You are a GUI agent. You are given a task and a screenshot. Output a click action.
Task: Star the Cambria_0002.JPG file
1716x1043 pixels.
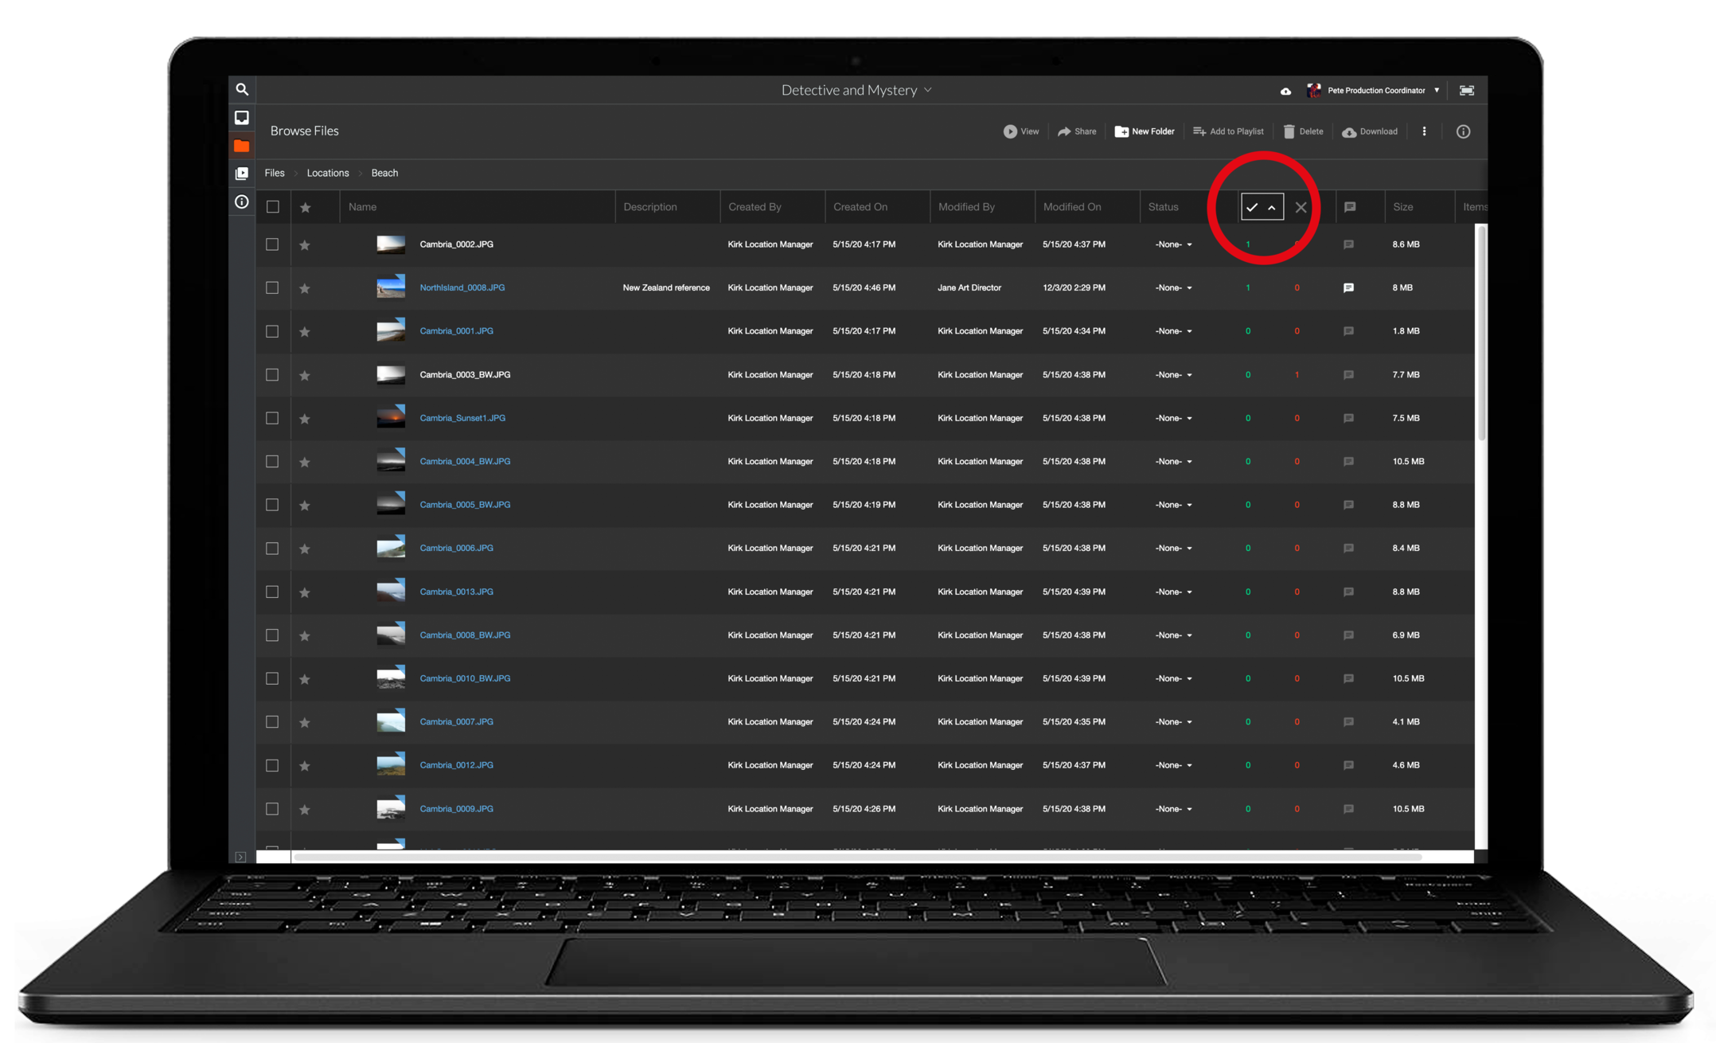305,245
